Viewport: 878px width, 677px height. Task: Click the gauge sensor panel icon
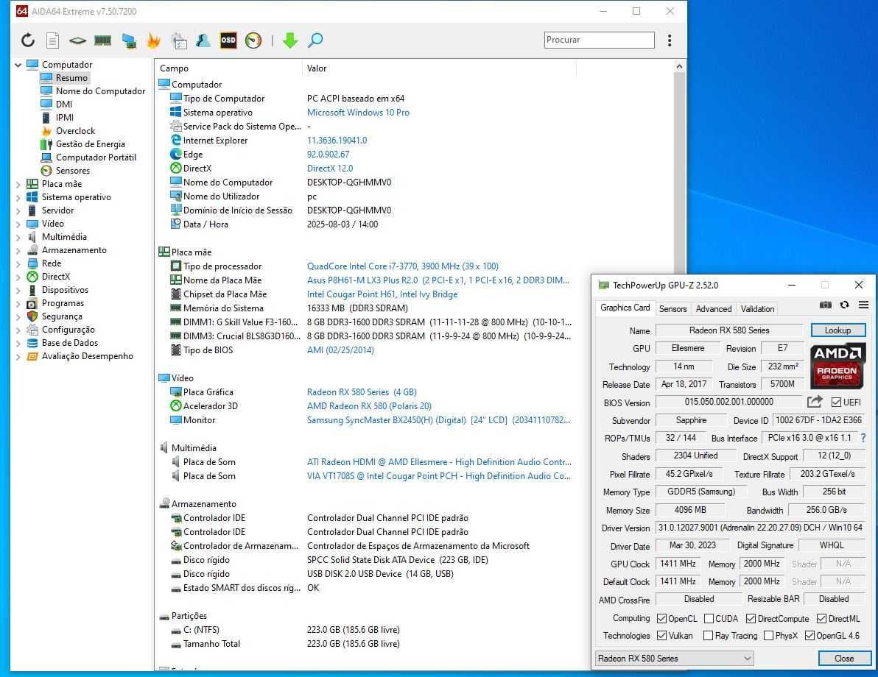tap(253, 40)
